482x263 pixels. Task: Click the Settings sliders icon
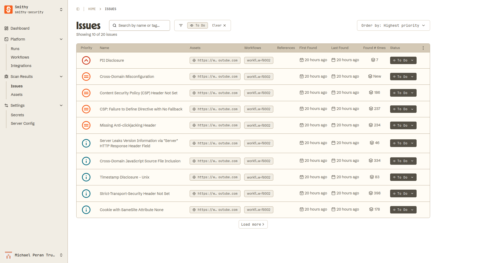coord(6,105)
